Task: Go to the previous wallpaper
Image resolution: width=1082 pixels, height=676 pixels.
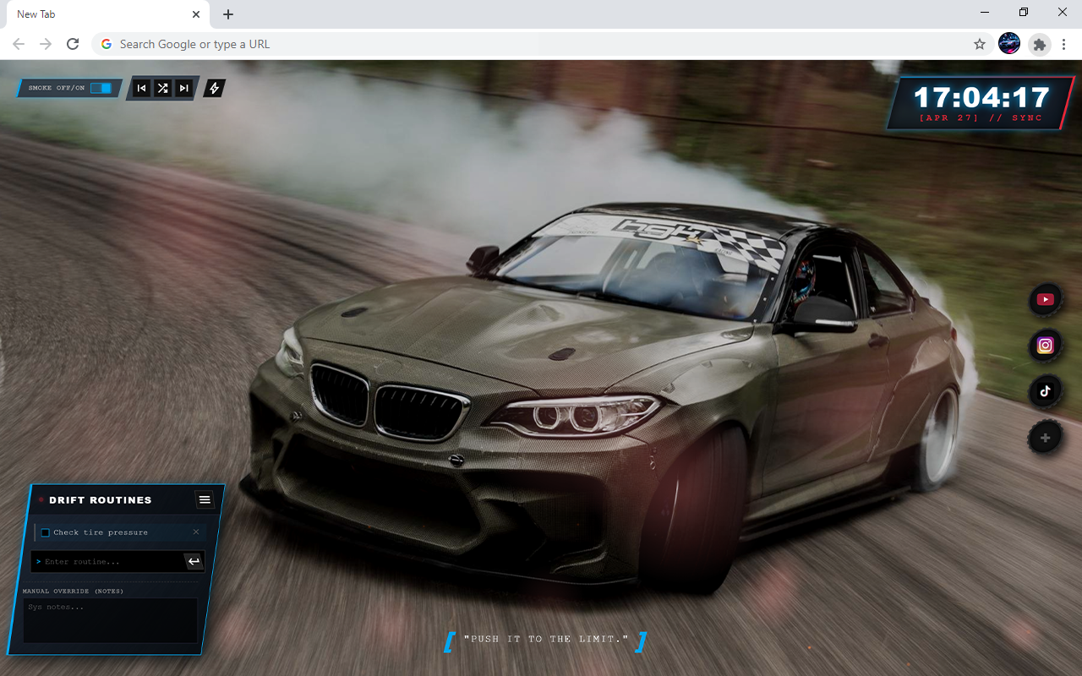Action: point(141,88)
